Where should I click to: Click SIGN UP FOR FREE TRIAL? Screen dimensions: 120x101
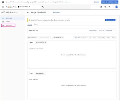tap(110, 2)
